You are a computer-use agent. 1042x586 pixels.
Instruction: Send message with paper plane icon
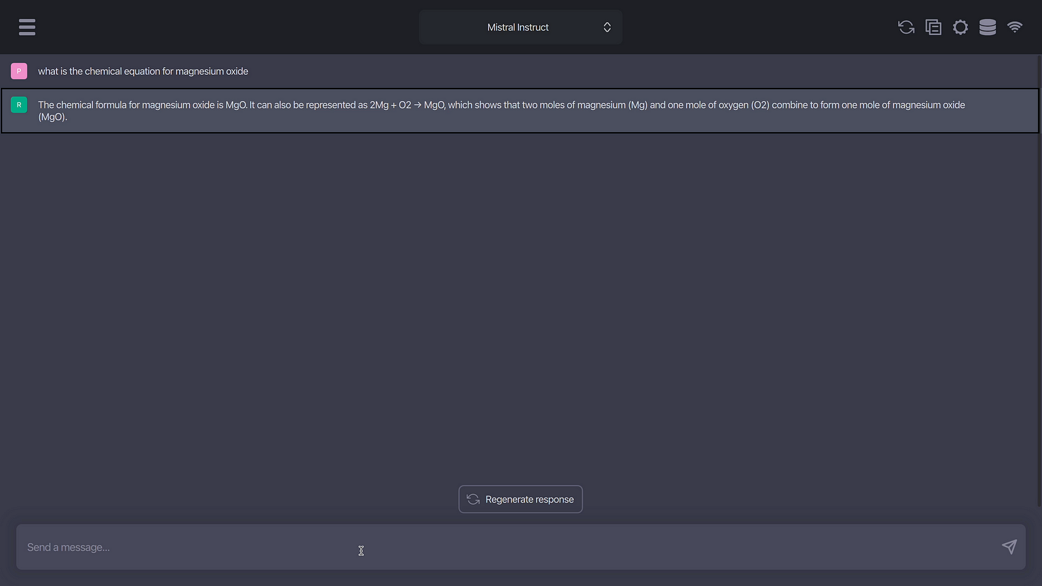click(1009, 547)
